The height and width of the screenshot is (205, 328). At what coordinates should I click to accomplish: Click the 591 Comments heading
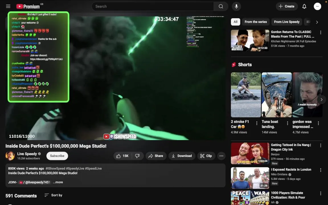click(21, 196)
